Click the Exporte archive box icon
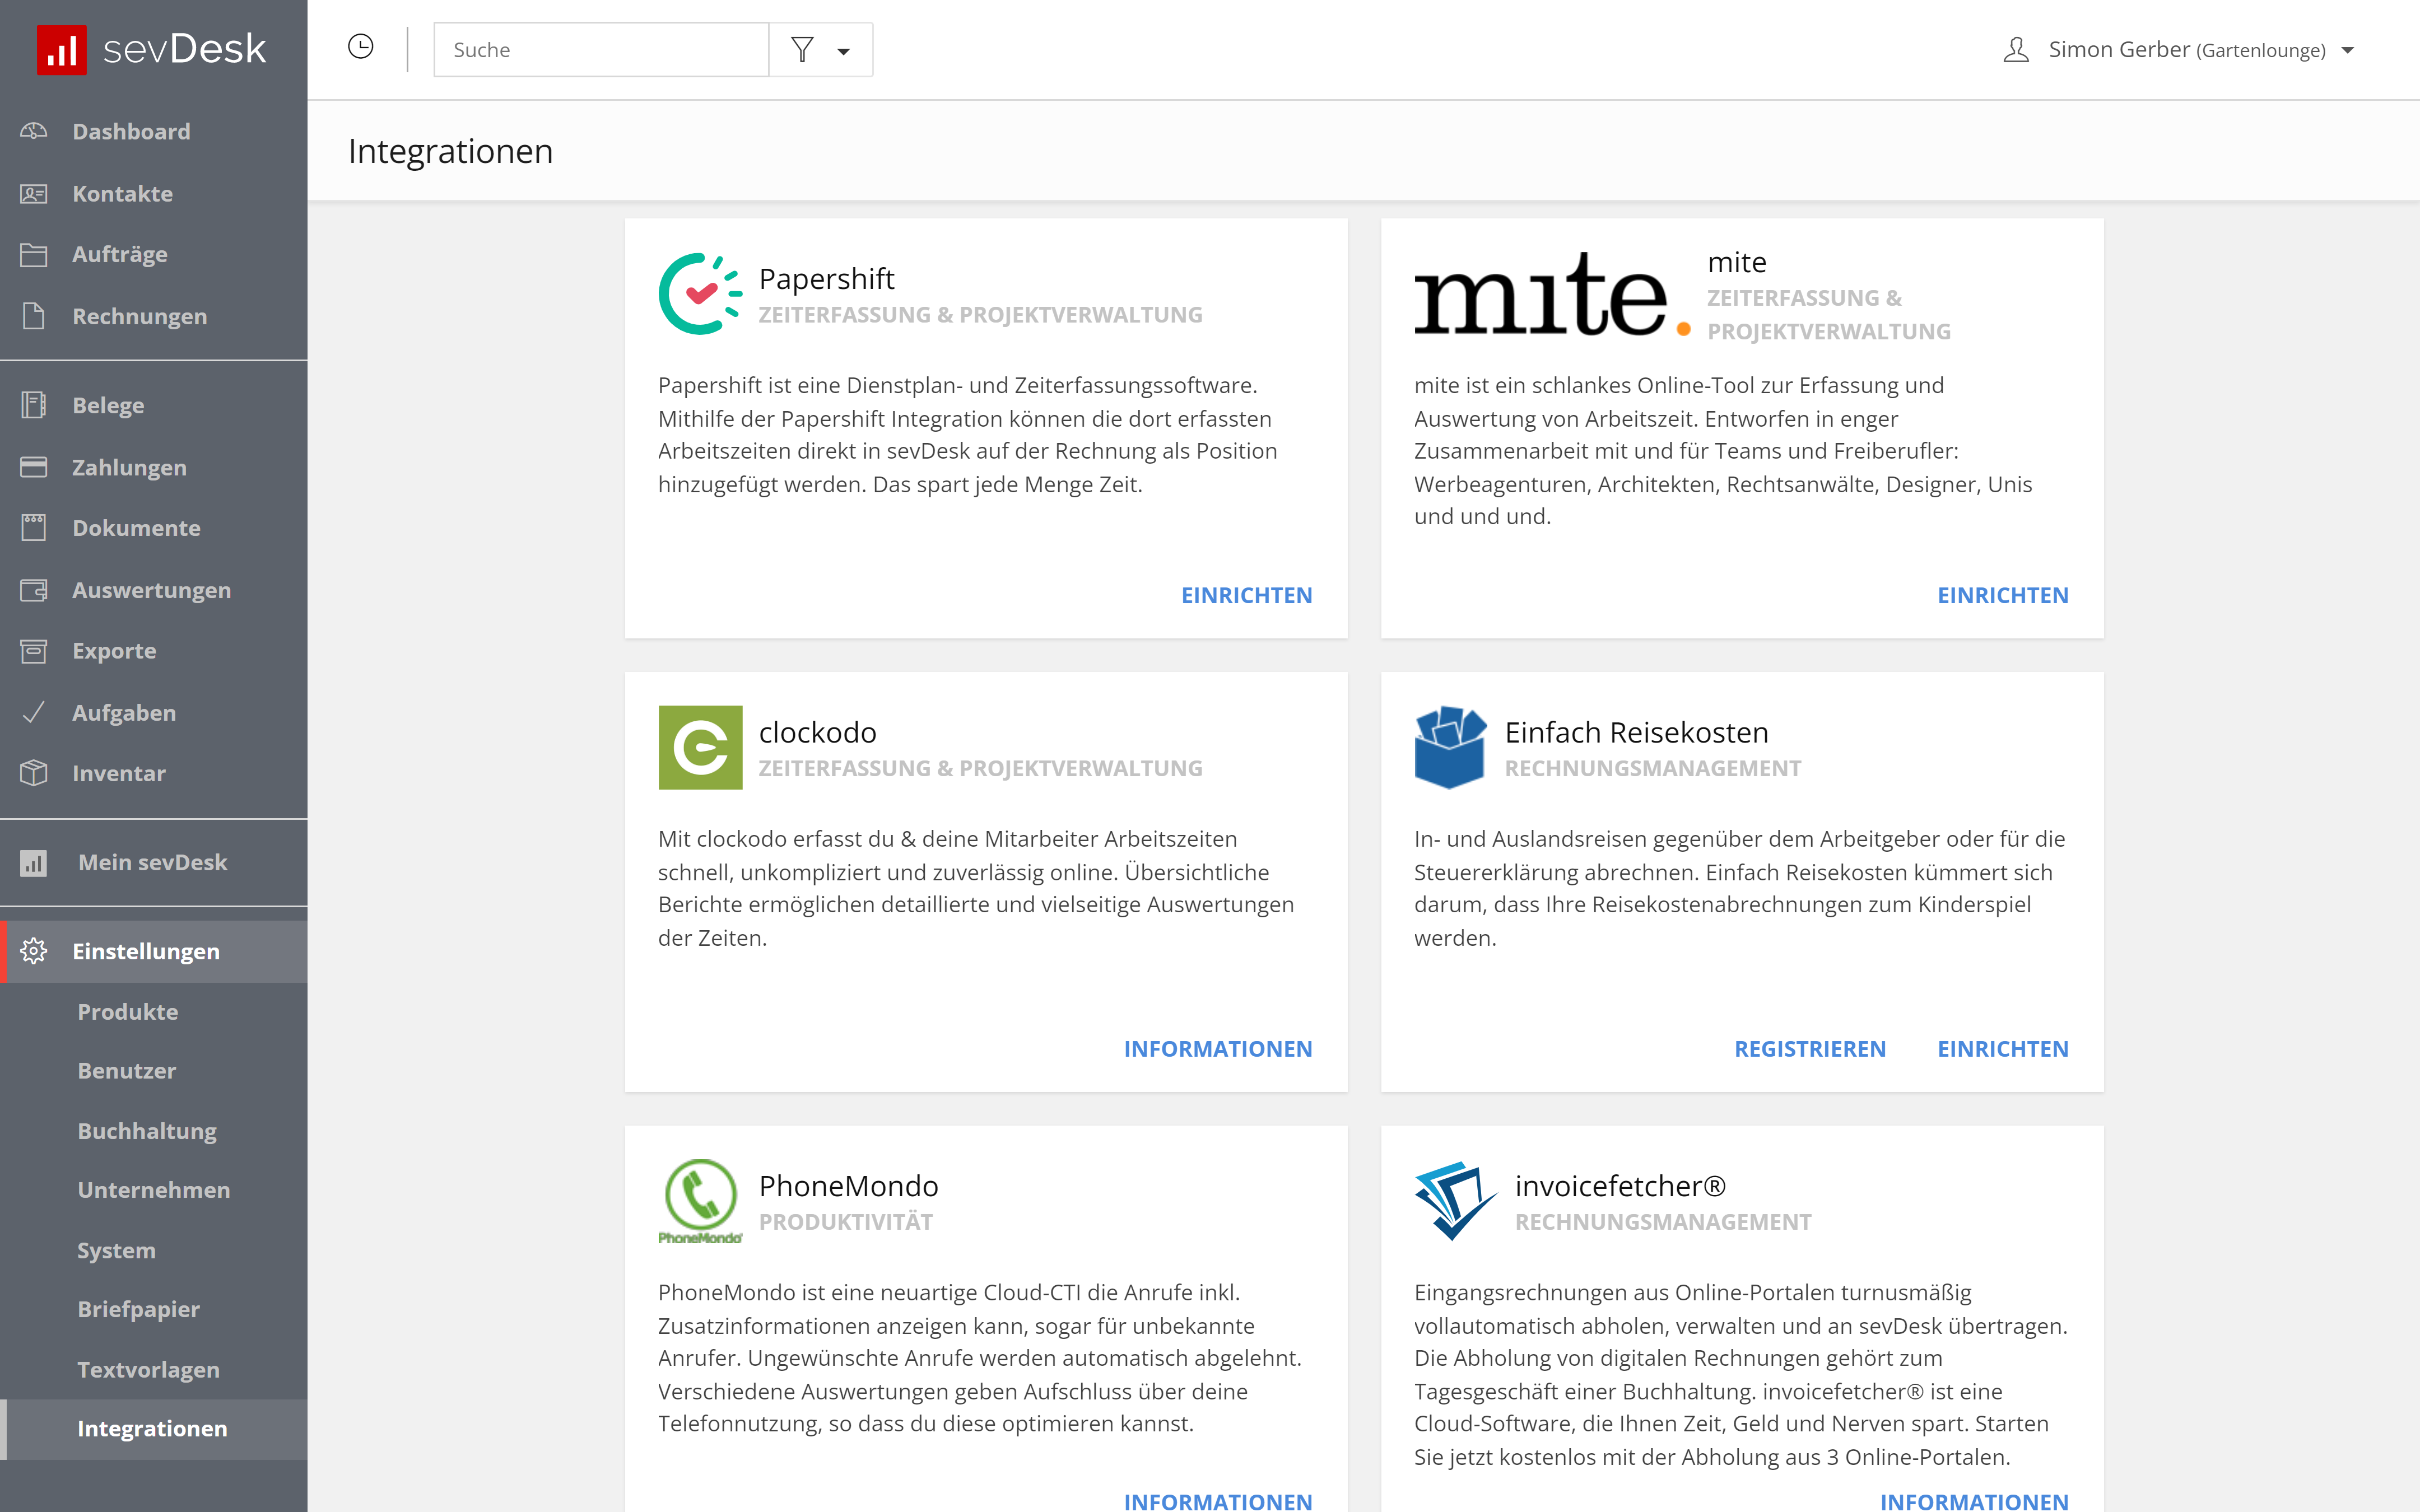This screenshot has height=1512, width=2420. (x=34, y=651)
